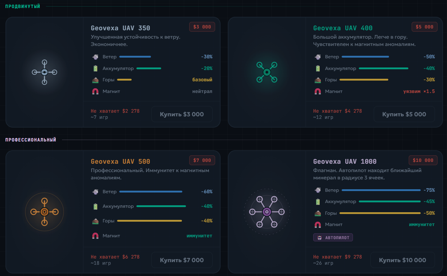Click the purple UAV 1000 hexacopter icon
Viewport: 447px width, 276px height.
click(267, 212)
